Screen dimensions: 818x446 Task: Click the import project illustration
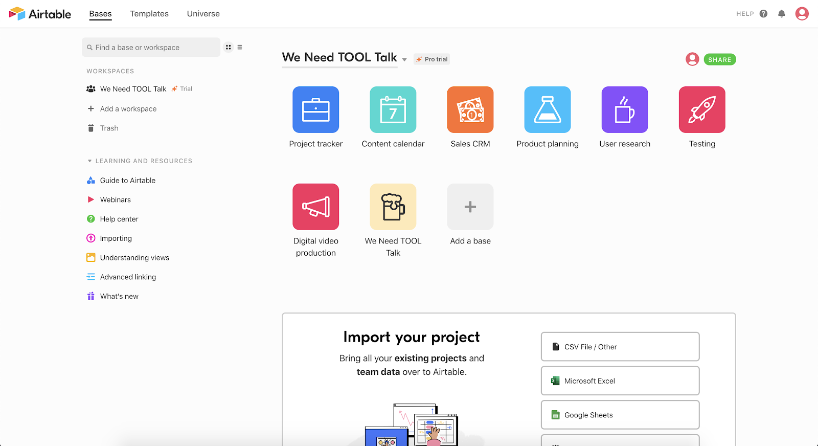412,425
